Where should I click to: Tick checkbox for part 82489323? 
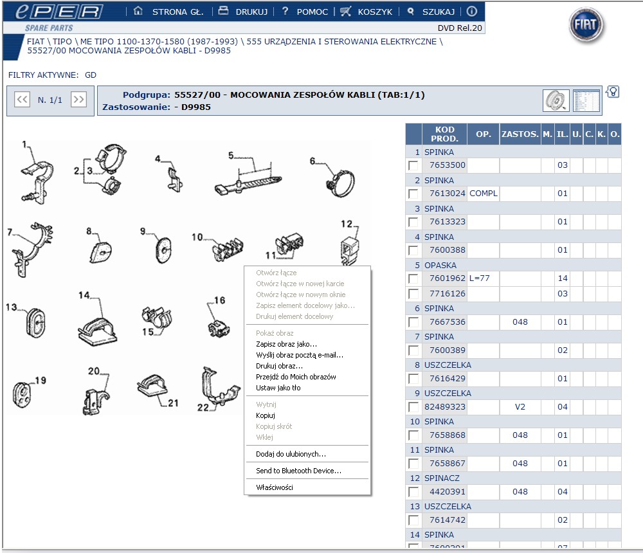pyautogui.click(x=413, y=407)
